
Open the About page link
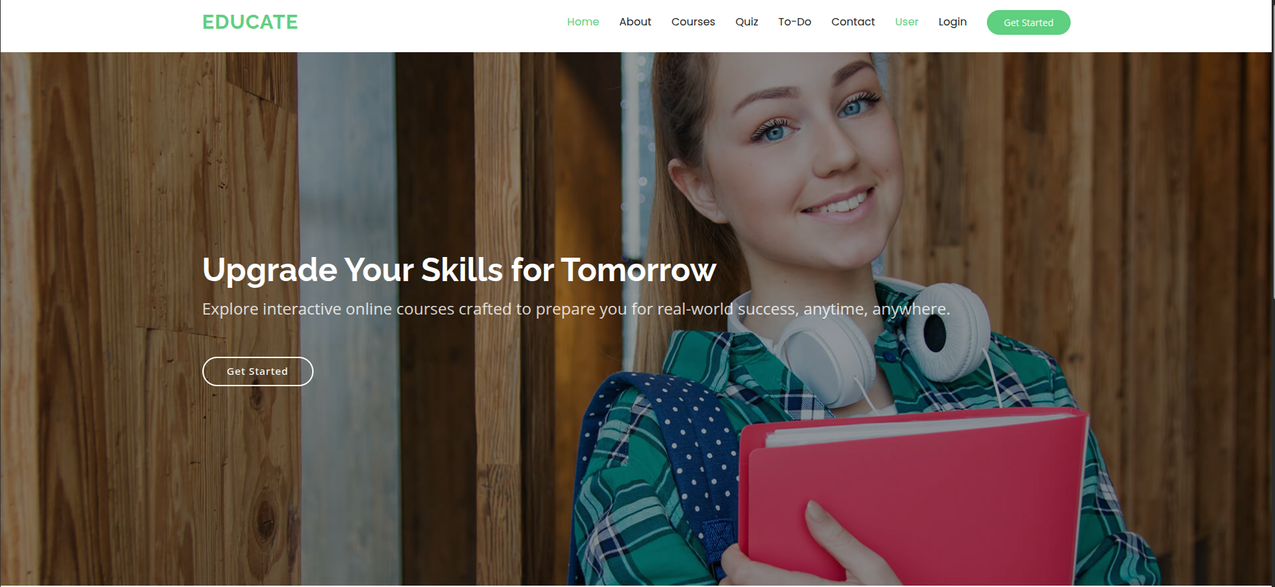click(x=635, y=22)
